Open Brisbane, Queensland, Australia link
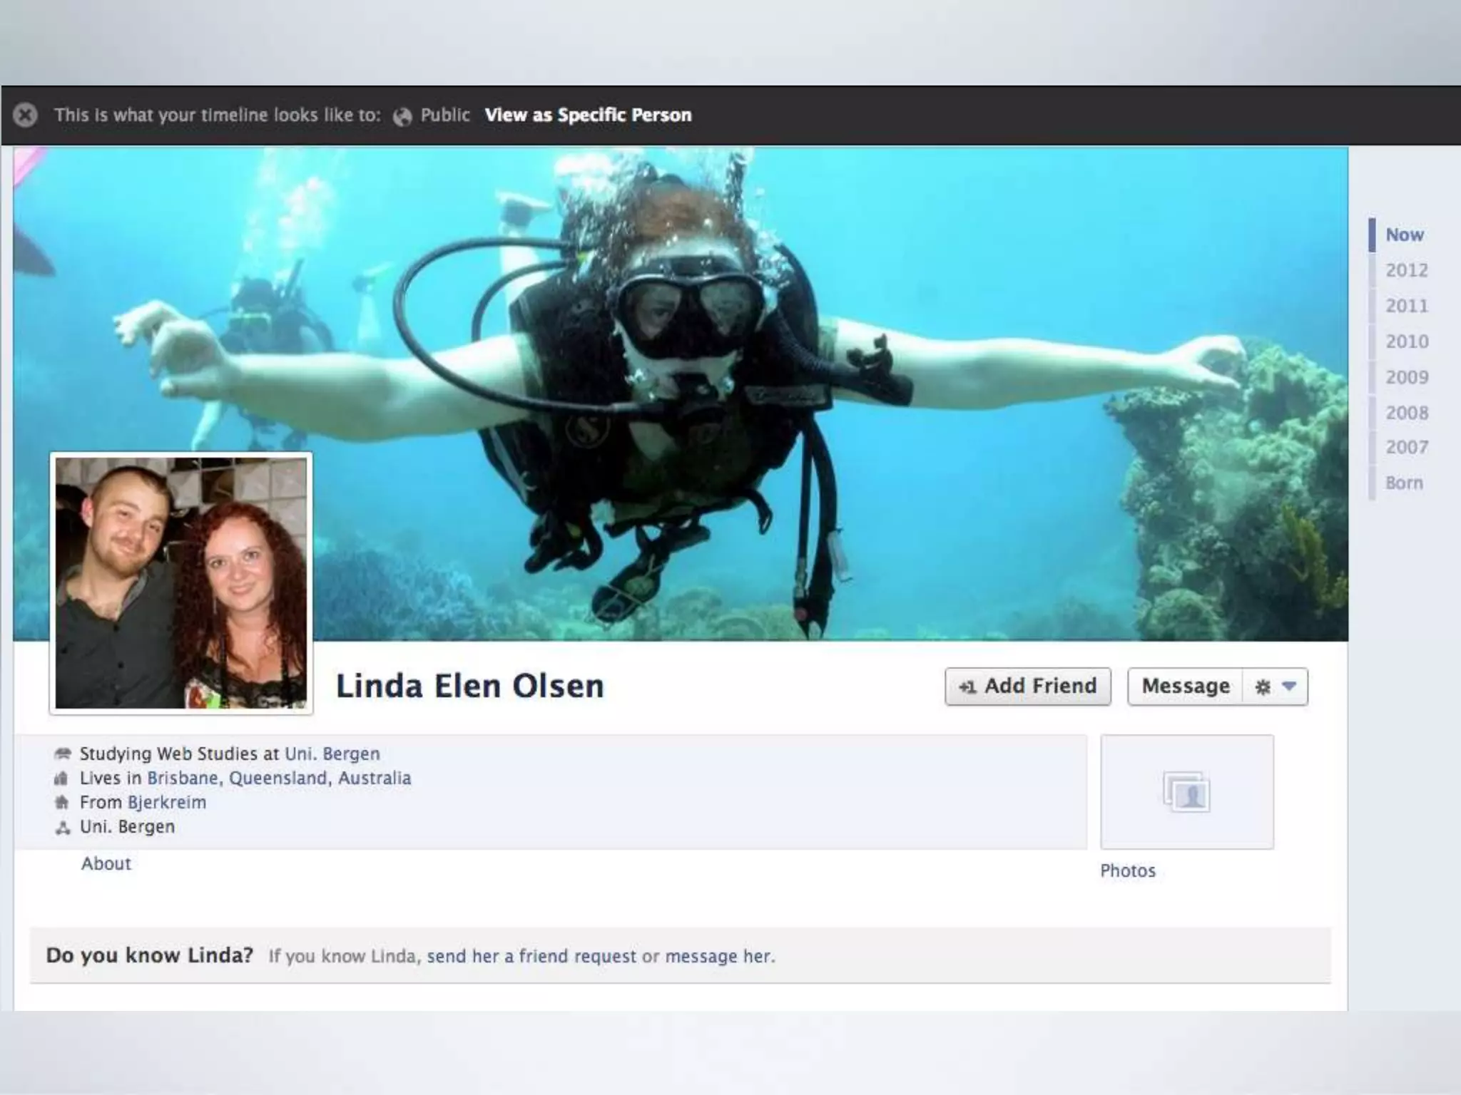The width and height of the screenshot is (1461, 1095). (279, 778)
